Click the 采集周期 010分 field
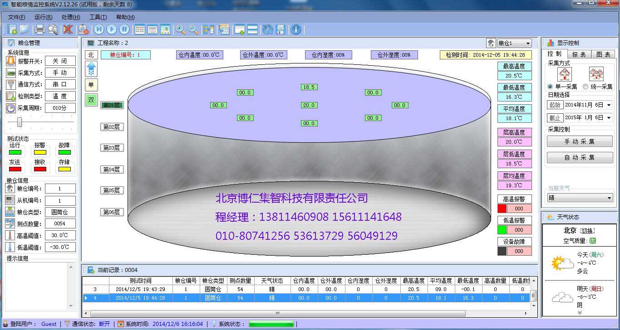The image size is (620, 330). (x=59, y=108)
